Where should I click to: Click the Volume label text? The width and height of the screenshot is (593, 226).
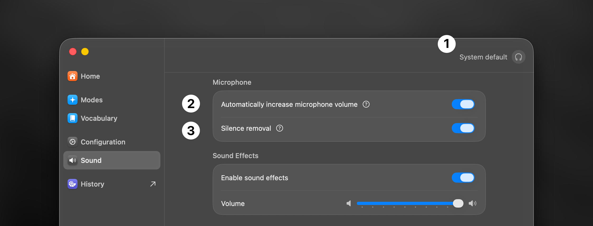(x=233, y=204)
